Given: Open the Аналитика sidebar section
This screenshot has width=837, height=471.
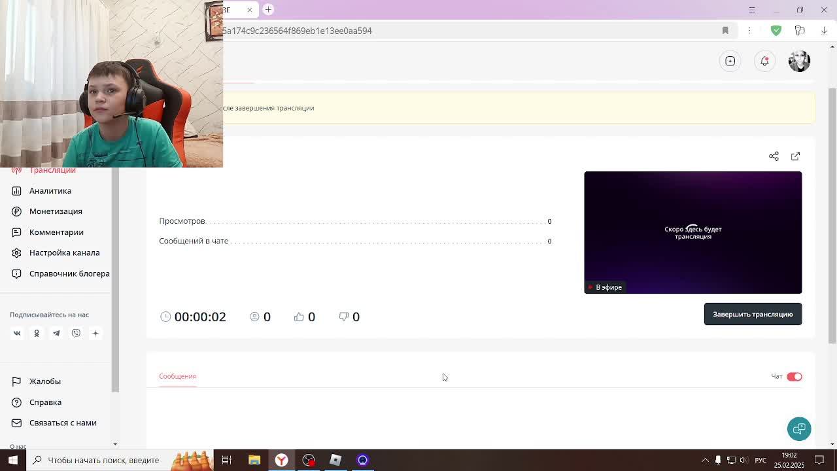Looking at the screenshot, I should pyautogui.click(x=50, y=190).
